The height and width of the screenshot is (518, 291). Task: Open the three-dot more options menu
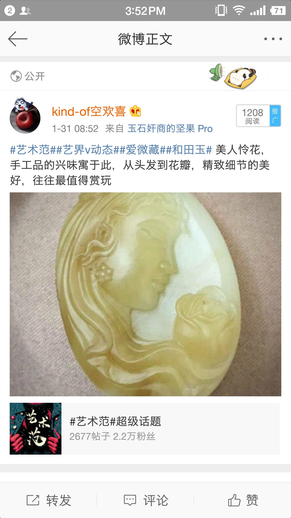[x=273, y=39]
